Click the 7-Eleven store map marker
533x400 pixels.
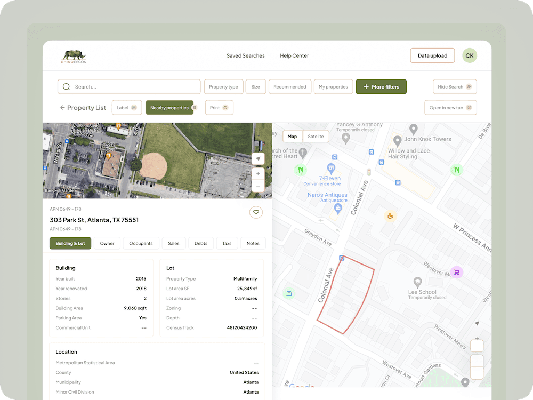click(331, 168)
